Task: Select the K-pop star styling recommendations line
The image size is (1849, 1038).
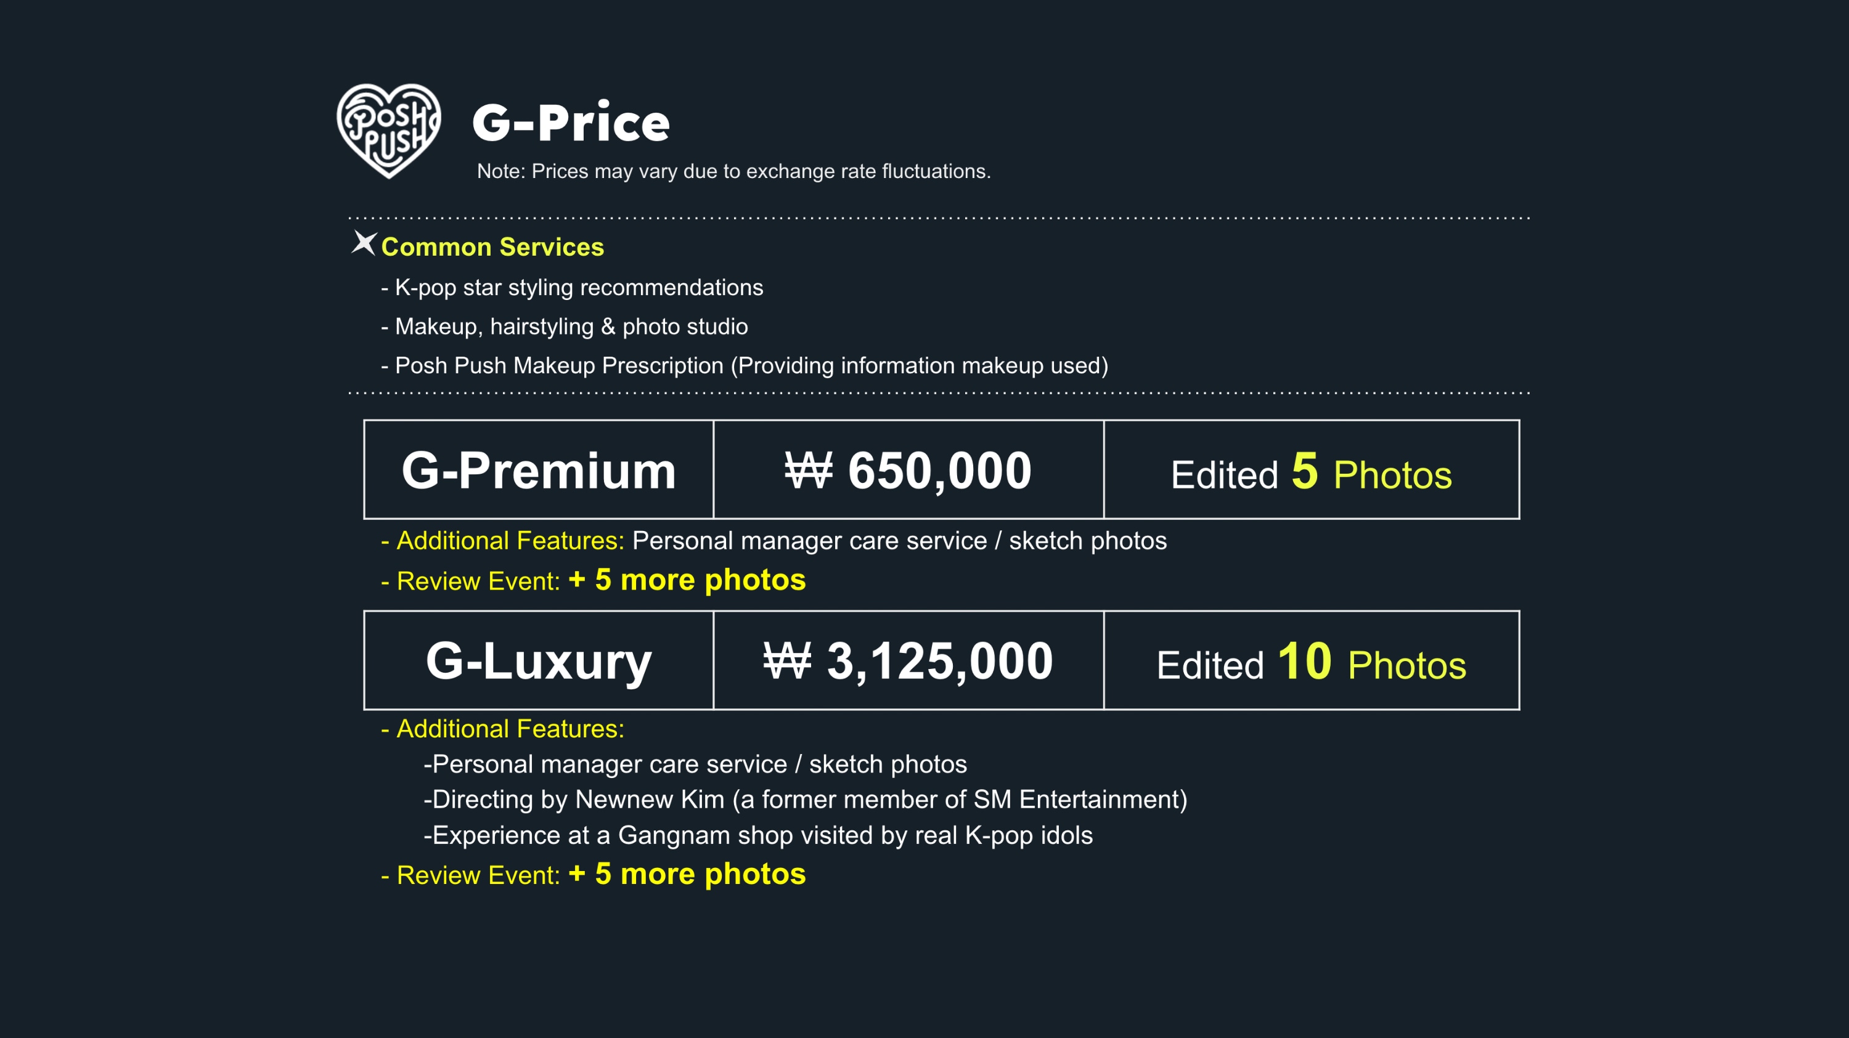Action: click(x=572, y=288)
